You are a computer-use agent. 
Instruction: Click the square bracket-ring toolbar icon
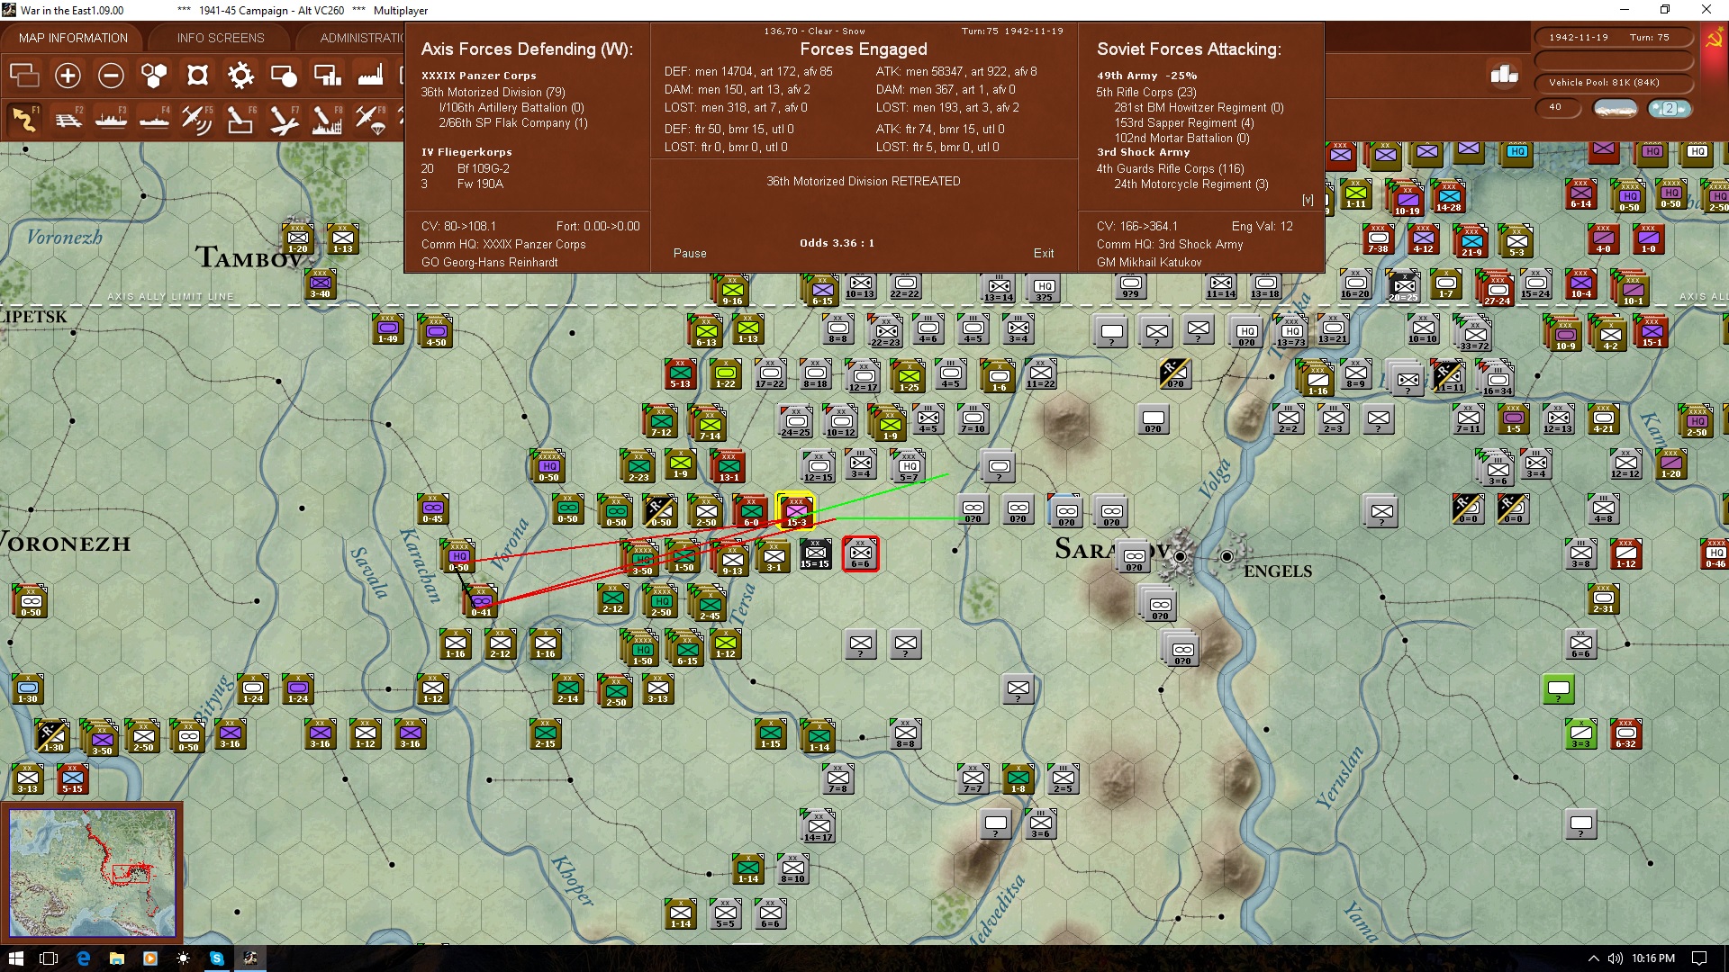(197, 76)
